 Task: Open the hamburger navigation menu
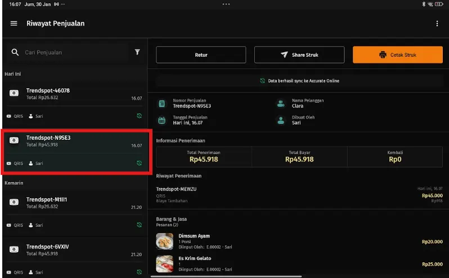(x=14, y=24)
